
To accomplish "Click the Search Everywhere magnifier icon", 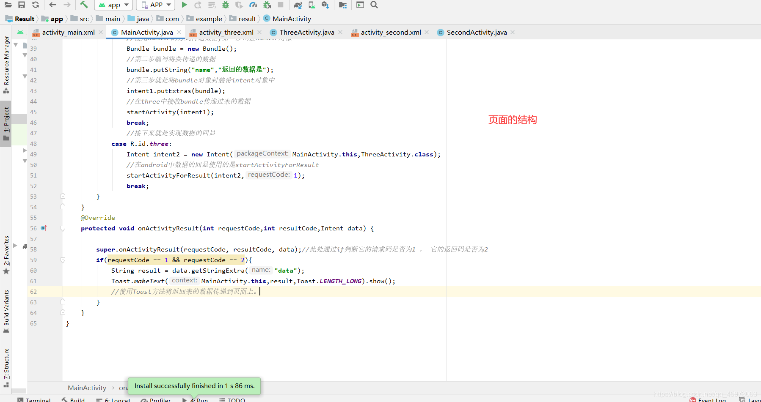I will (x=374, y=5).
